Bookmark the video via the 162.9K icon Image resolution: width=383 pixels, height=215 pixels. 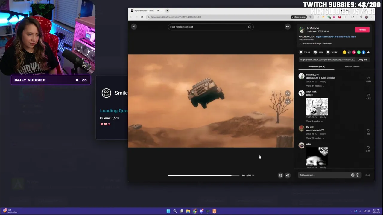[x=328, y=52]
